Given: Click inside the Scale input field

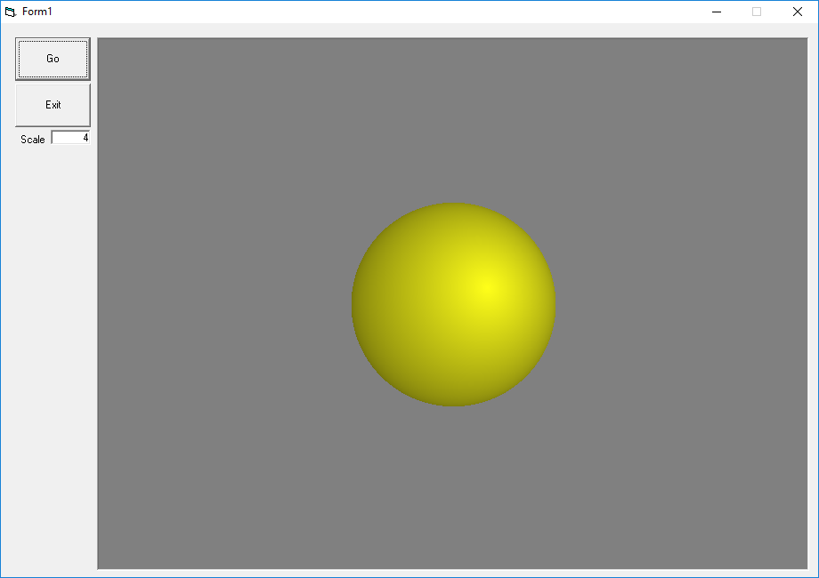Looking at the screenshot, I should 69,137.
